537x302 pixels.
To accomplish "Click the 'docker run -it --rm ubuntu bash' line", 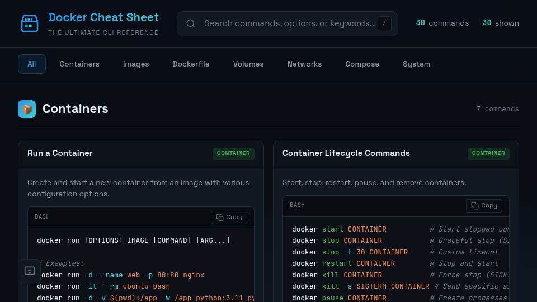I will pyautogui.click(x=103, y=286).
